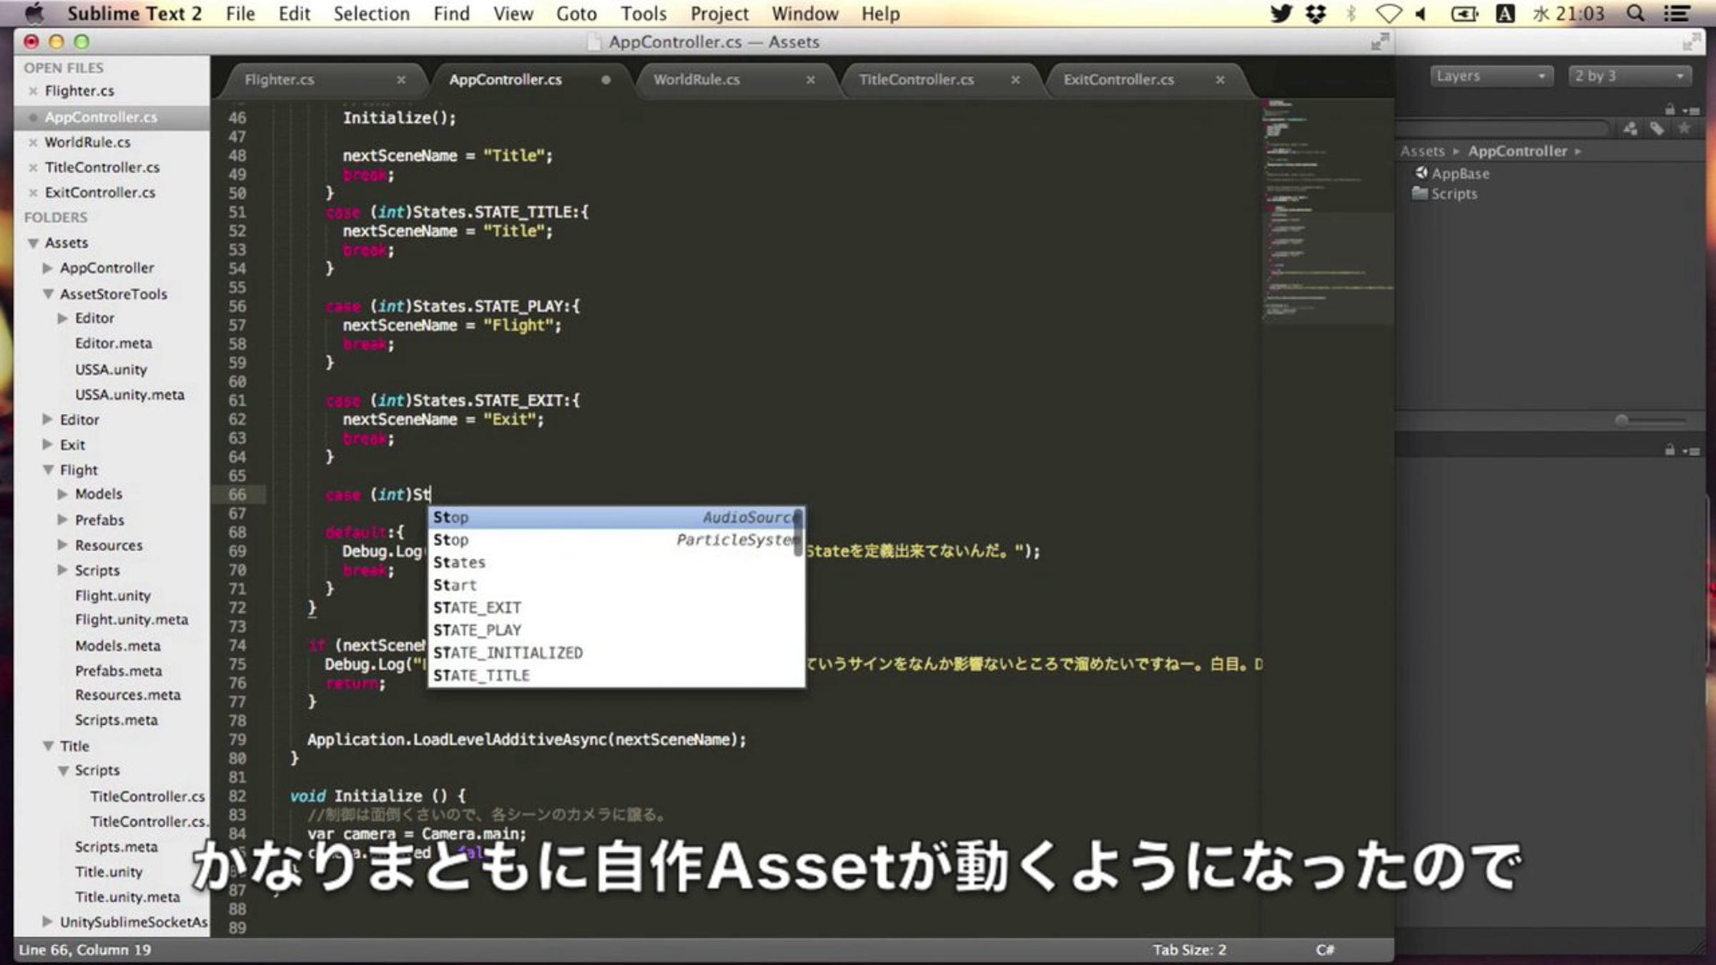The width and height of the screenshot is (1716, 965).
Task: Expand the AppController folder
Action: [x=48, y=268]
